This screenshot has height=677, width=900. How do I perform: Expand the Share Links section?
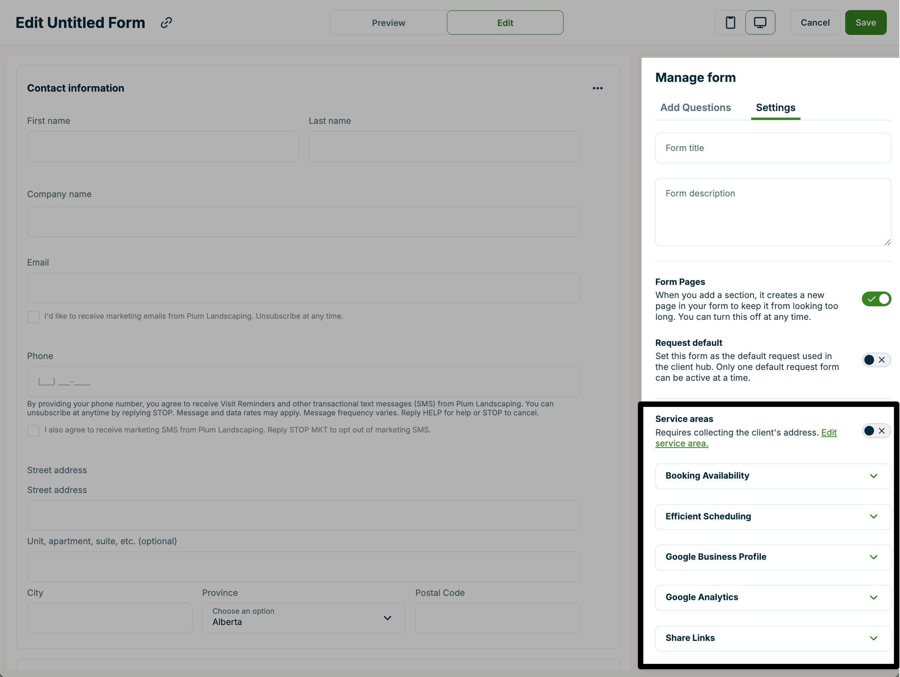[x=773, y=638]
